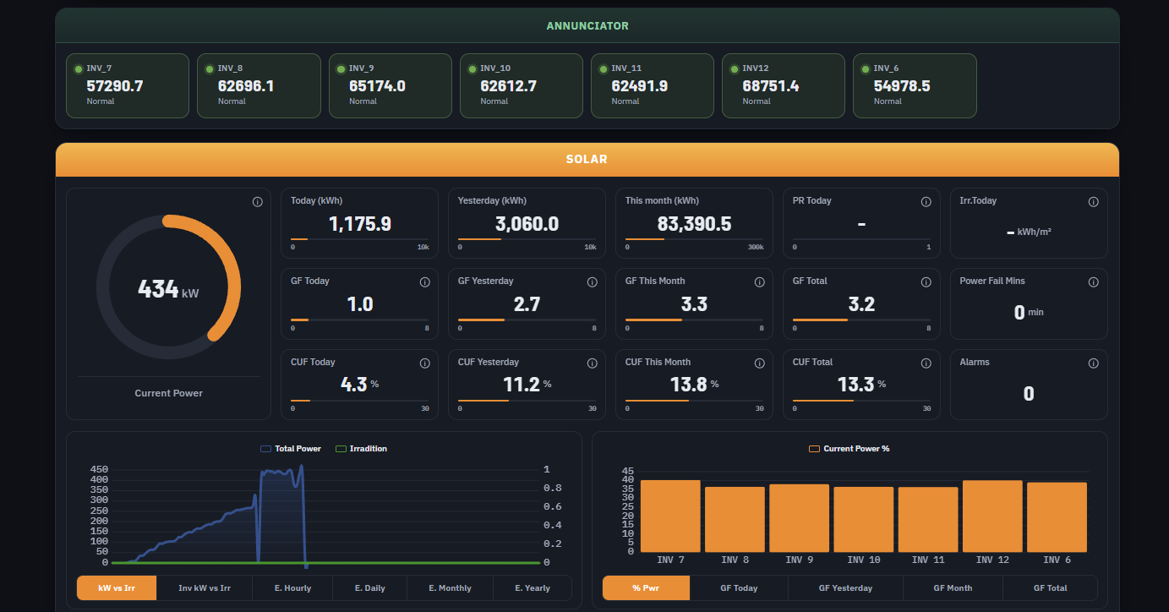1169x612 pixels.
Task: Click the 83,390.5 This month value
Action: pos(694,224)
